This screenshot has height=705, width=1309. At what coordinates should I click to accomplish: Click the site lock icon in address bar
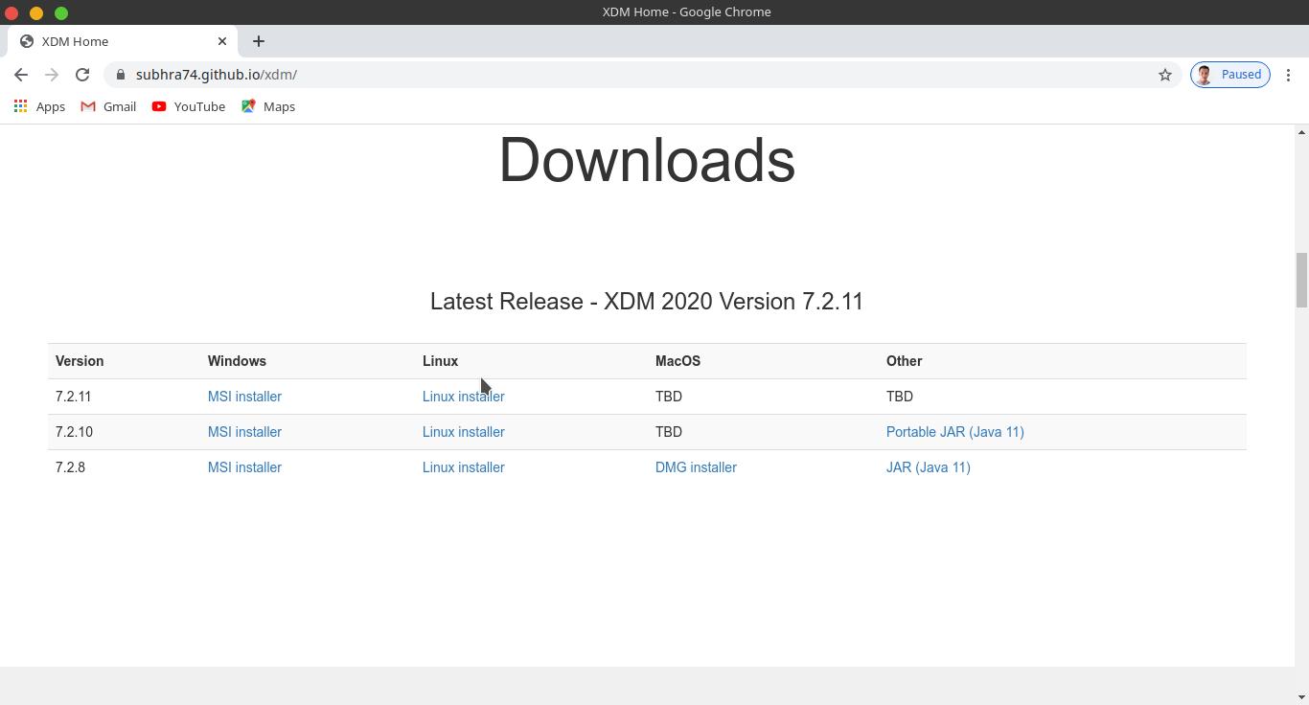tap(120, 75)
